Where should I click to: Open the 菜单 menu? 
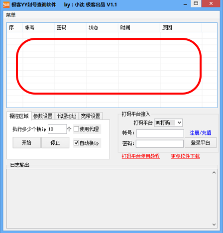point(11,15)
